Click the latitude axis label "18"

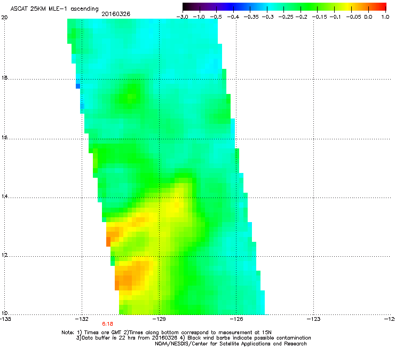click(x=4, y=78)
